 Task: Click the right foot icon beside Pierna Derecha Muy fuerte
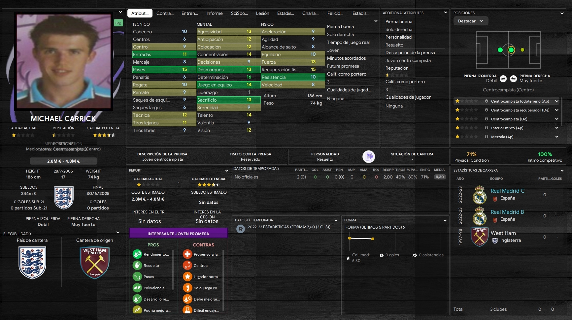point(513,79)
